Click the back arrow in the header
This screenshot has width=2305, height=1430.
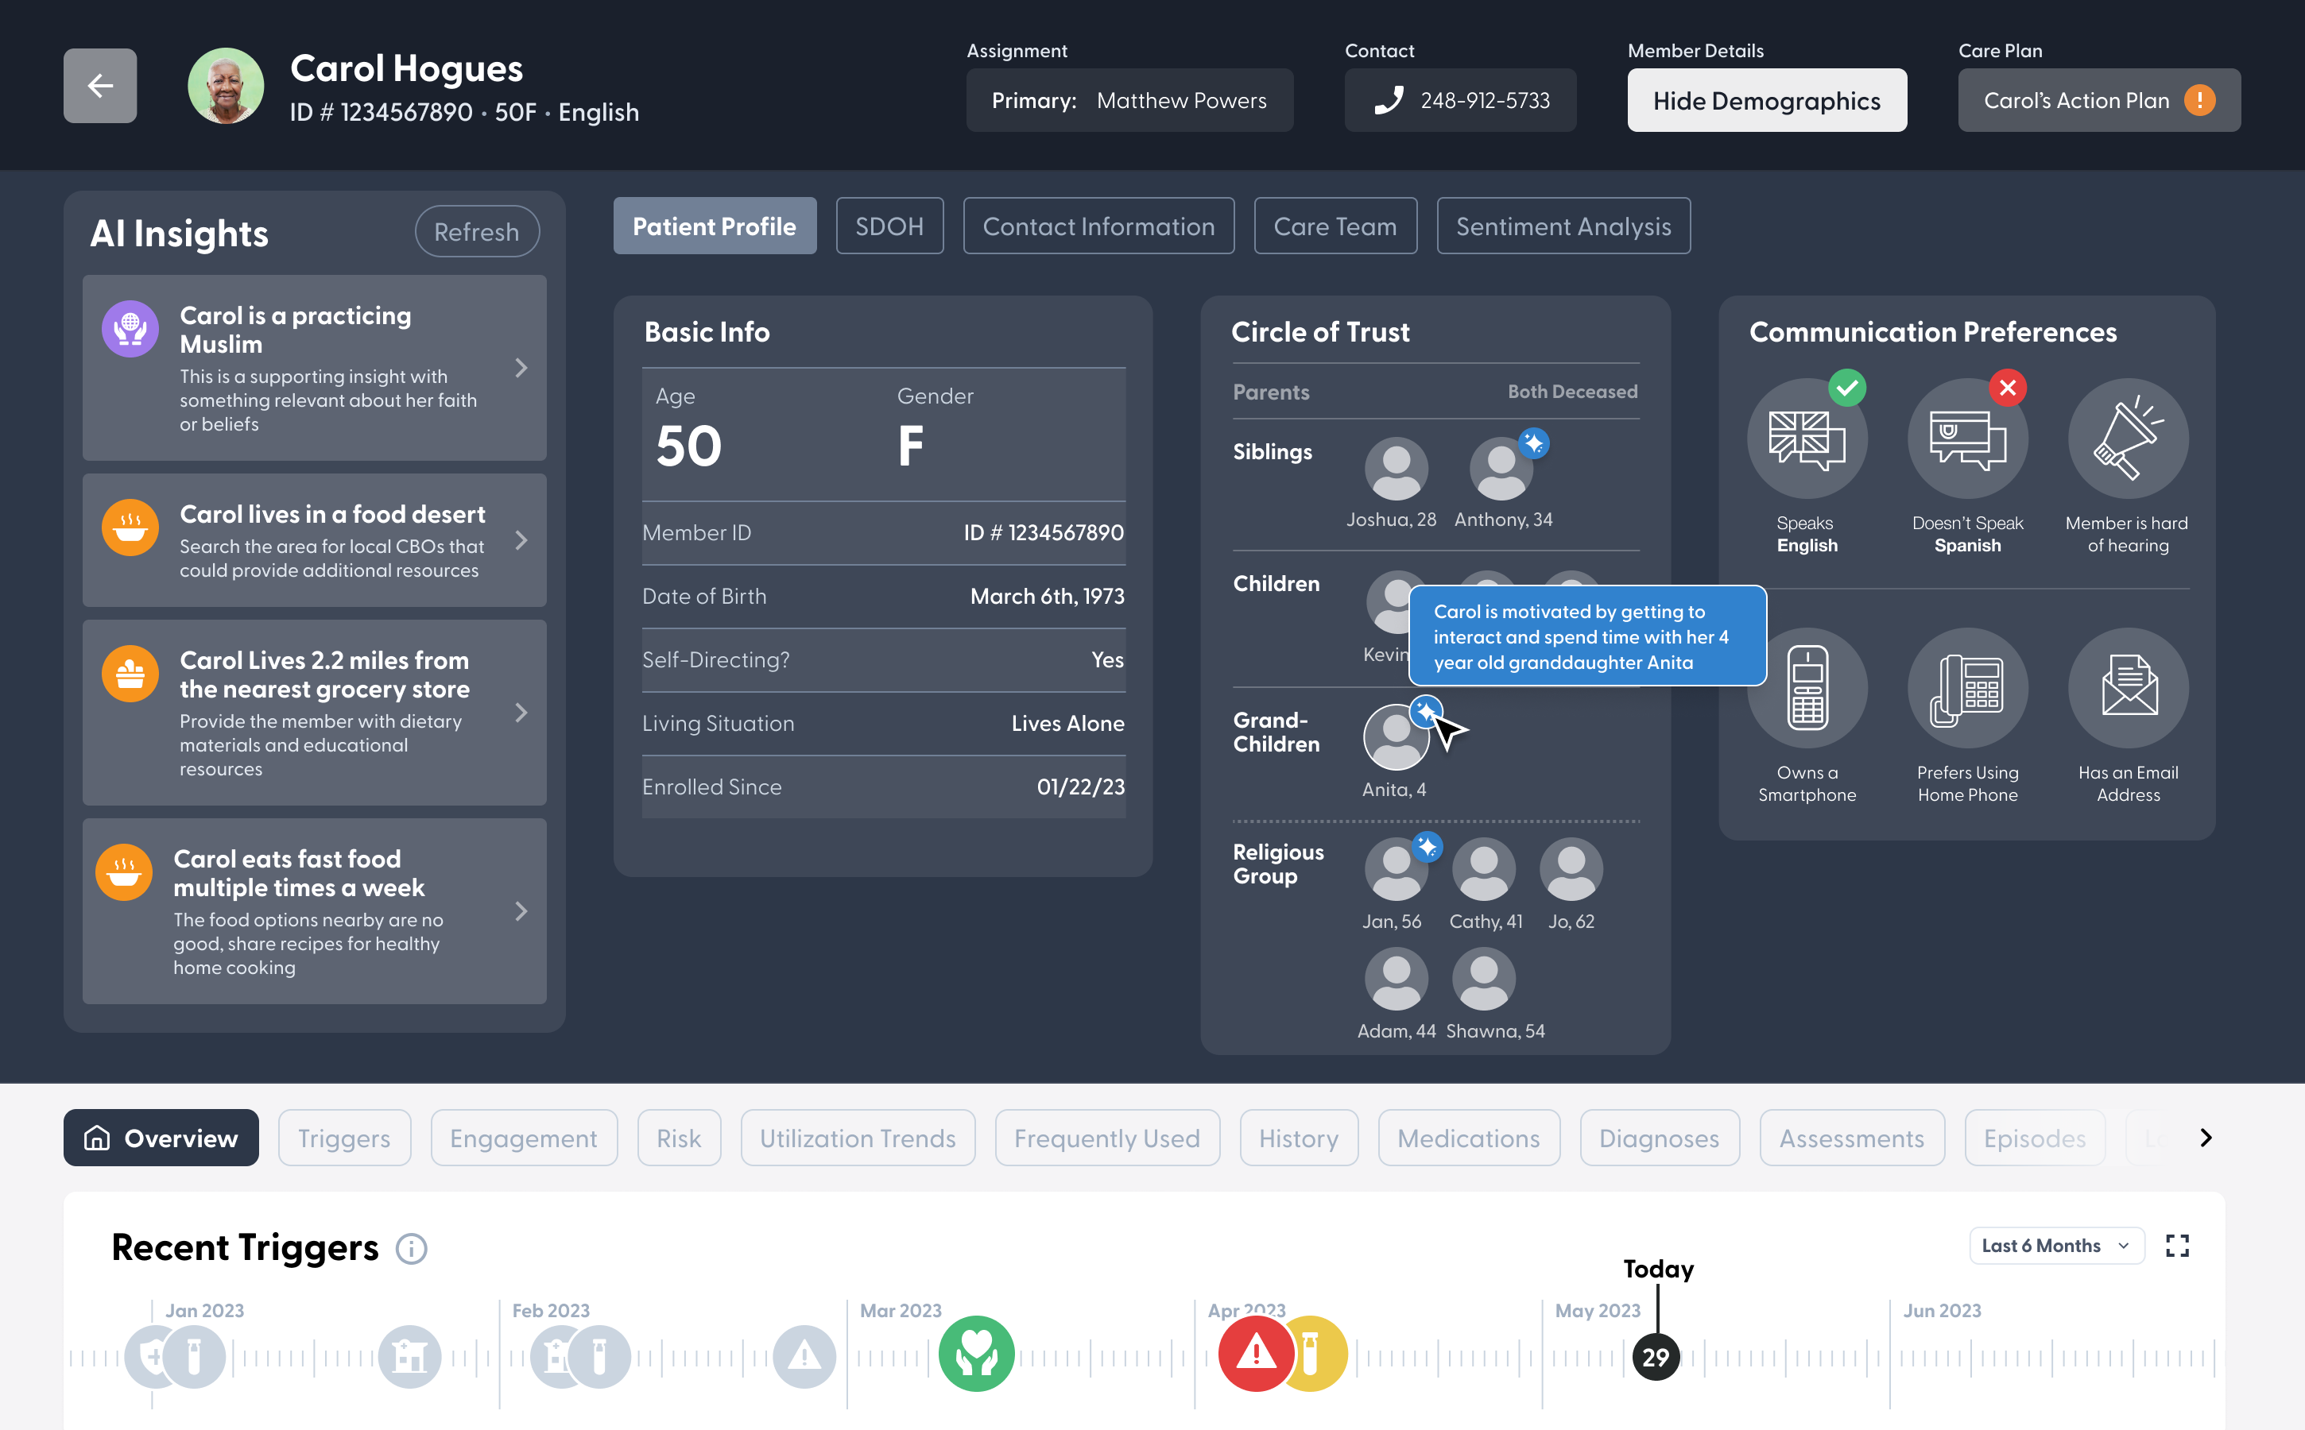pyautogui.click(x=99, y=85)
